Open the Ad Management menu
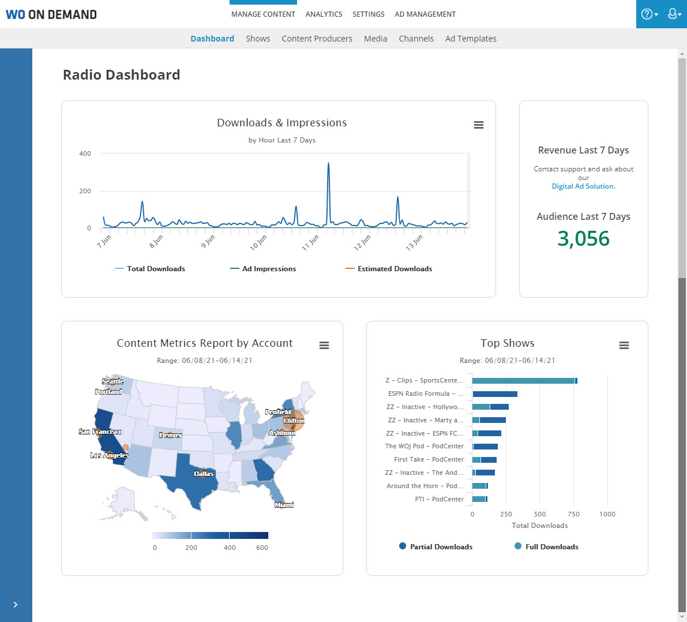The height and width of the screenshot is (622, 687). 425,14
